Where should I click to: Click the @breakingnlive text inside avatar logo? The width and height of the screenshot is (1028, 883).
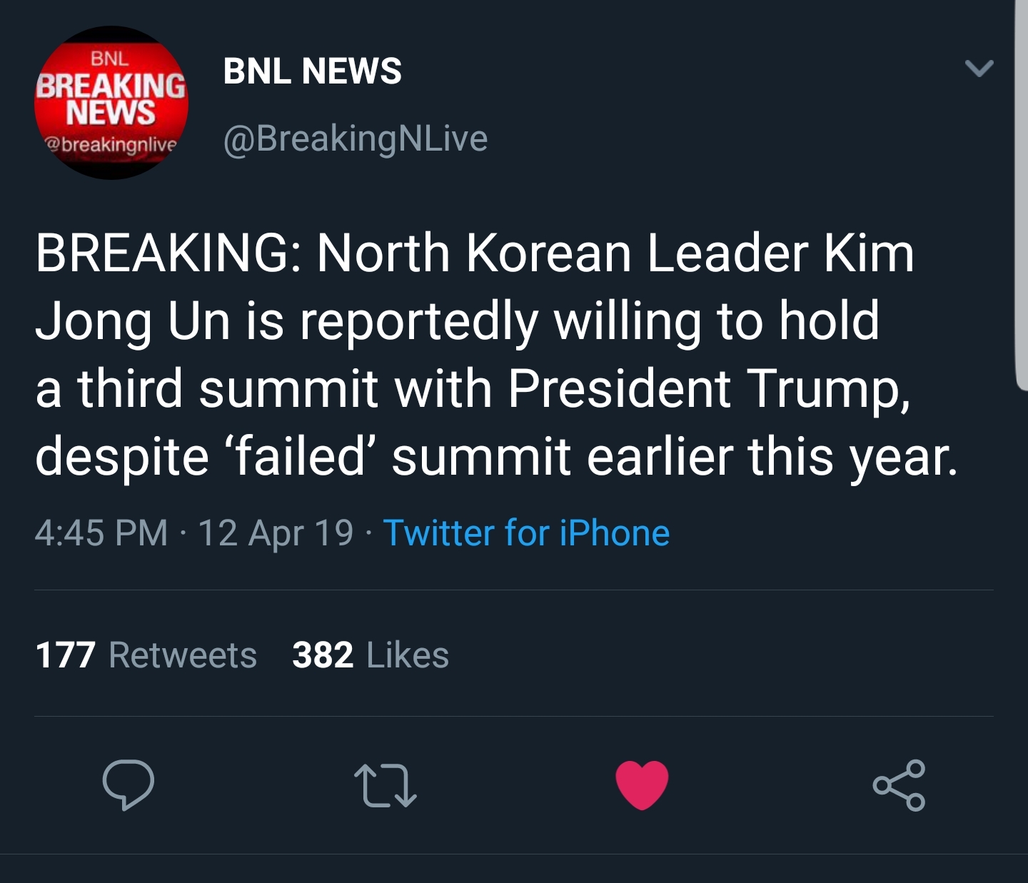tap(111, 144)
